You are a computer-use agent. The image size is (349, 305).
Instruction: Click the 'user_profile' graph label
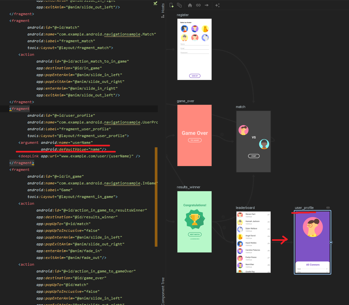(304, 208)
